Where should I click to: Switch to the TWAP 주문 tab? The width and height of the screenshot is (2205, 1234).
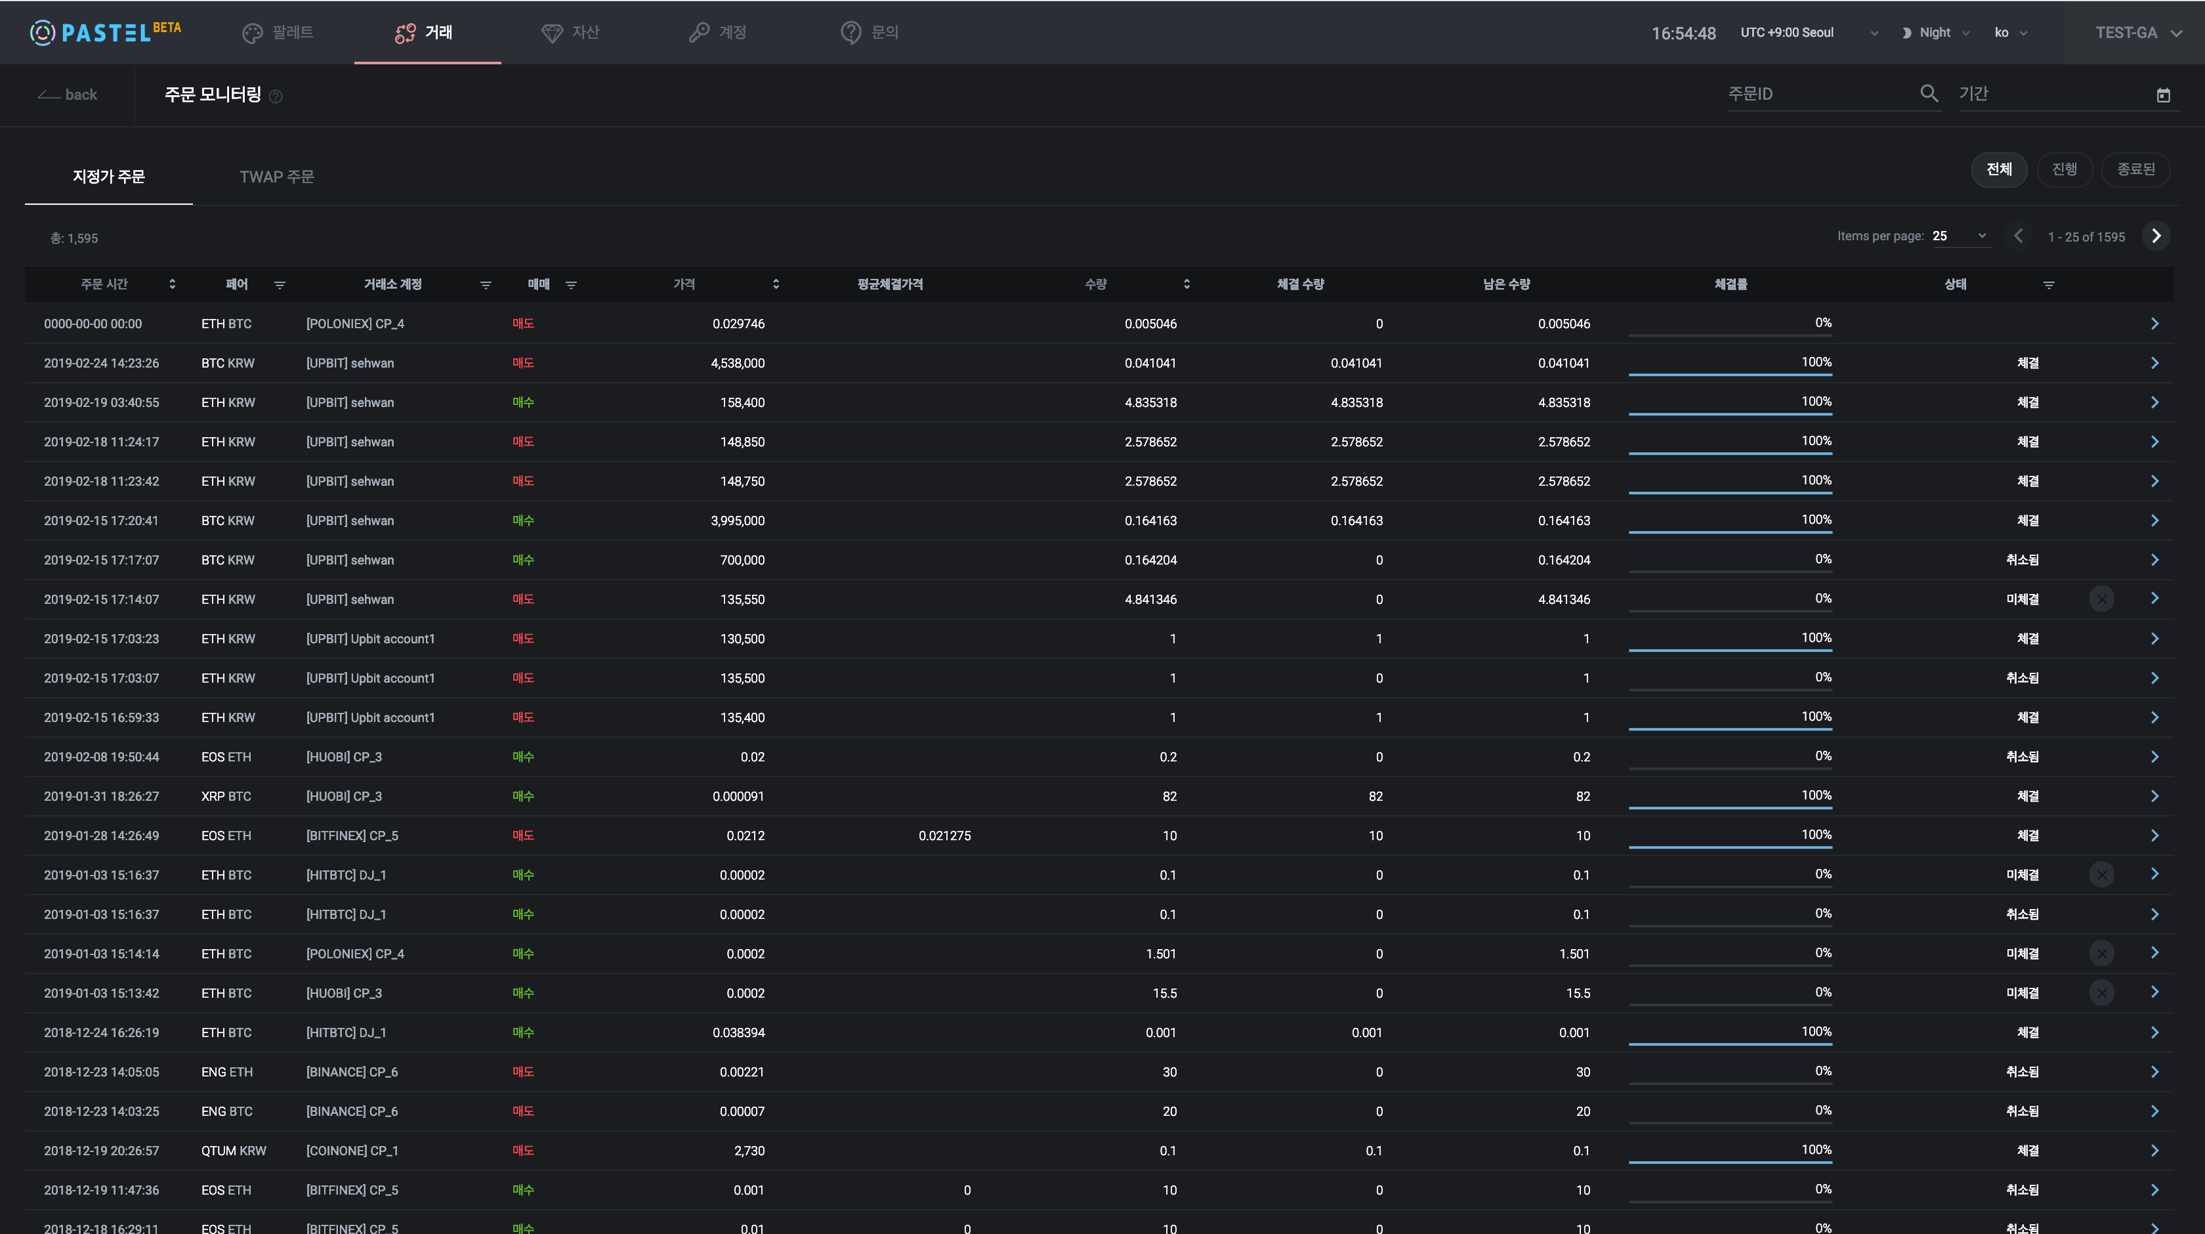[x=276, y=177]
